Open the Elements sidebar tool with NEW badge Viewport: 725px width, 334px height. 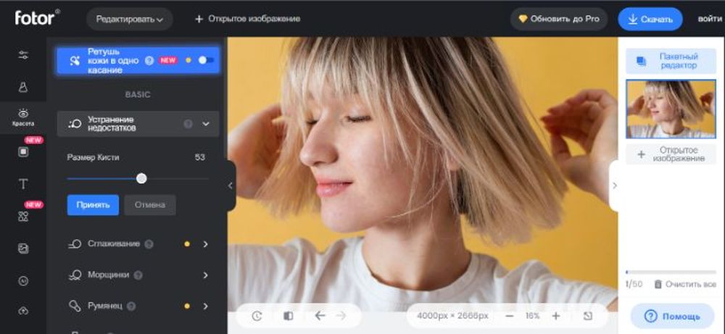[x=23, y=216]
